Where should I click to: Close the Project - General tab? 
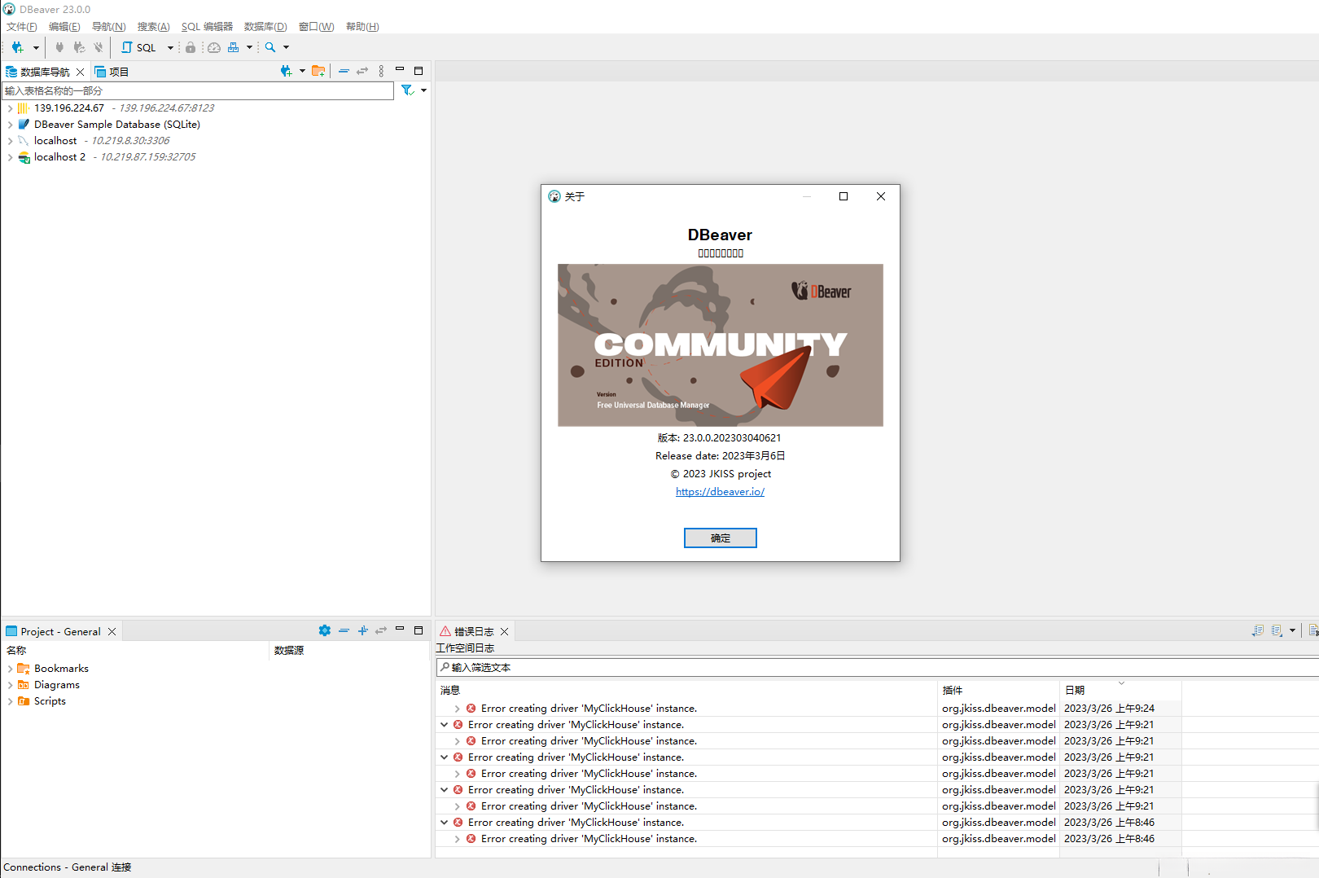[x=112, y=631]
